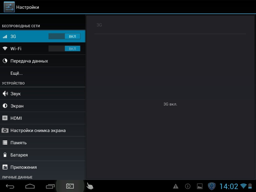Tap the Память storage icon
Image resolution: width=256 pixels, height=192 pixels.
point(5,143)
